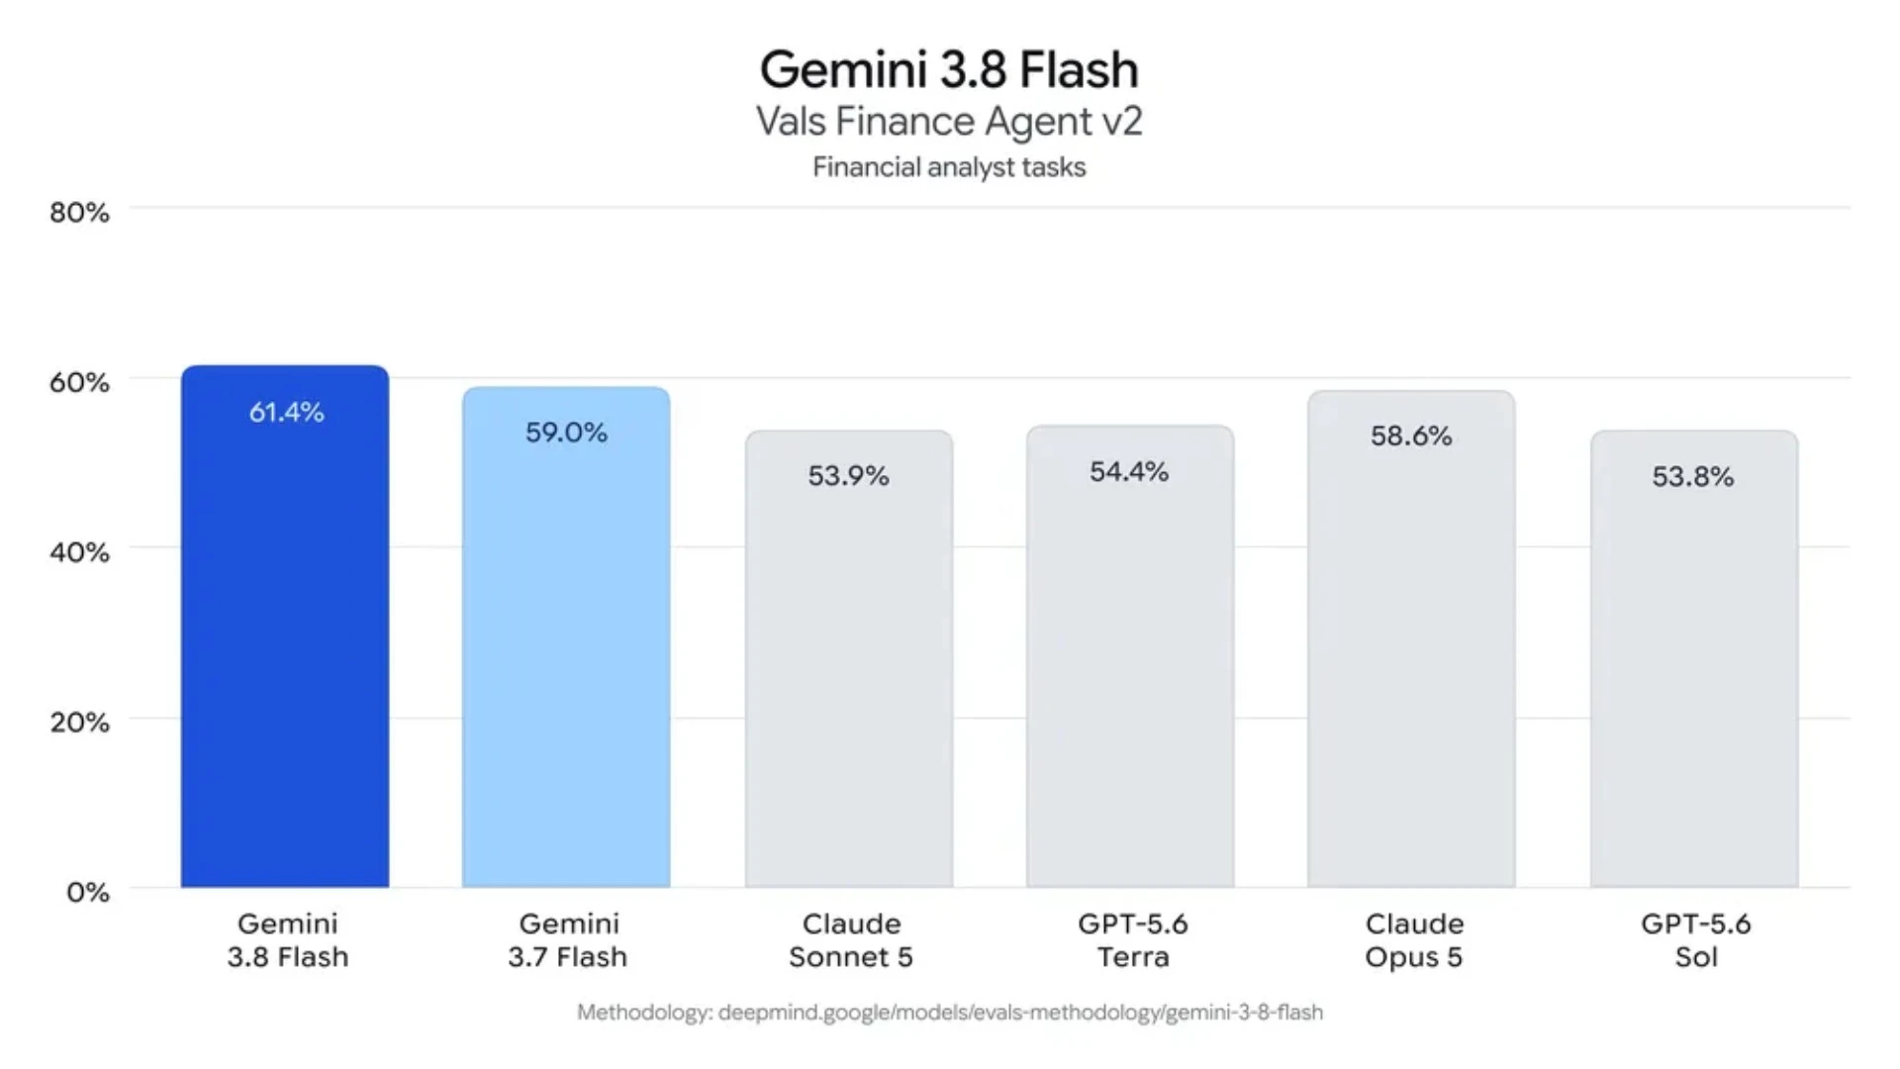Click the 80% y-axis label
The width and height of the screenshot is (1900, 1069).
pyautogui.click(x=79, y=212)
